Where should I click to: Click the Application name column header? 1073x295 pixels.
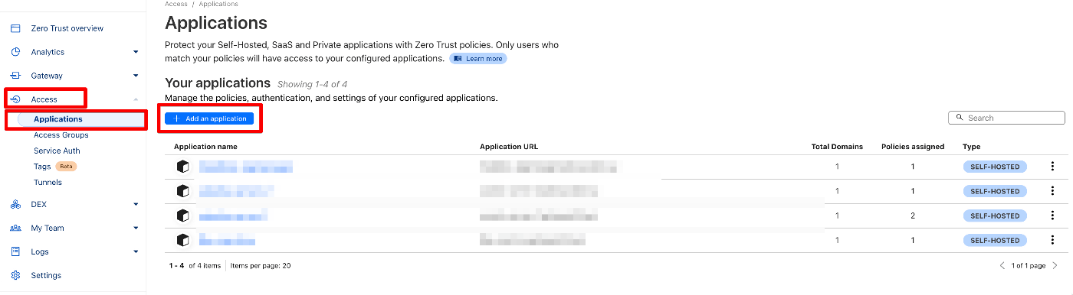(x=205, y=147)
